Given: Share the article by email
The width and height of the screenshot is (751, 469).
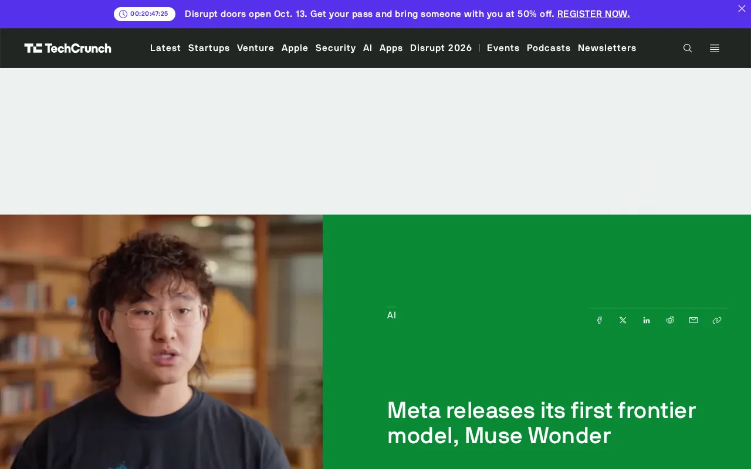Looking at the screenshot, I should click(x=694, y=320).
